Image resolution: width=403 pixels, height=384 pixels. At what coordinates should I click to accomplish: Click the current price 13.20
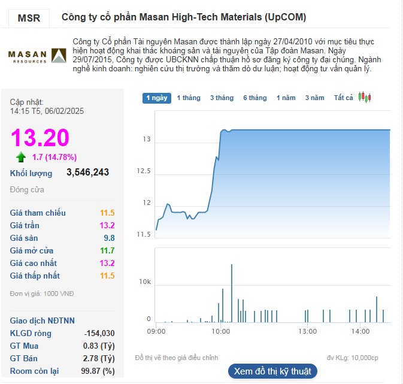[40, 138]
